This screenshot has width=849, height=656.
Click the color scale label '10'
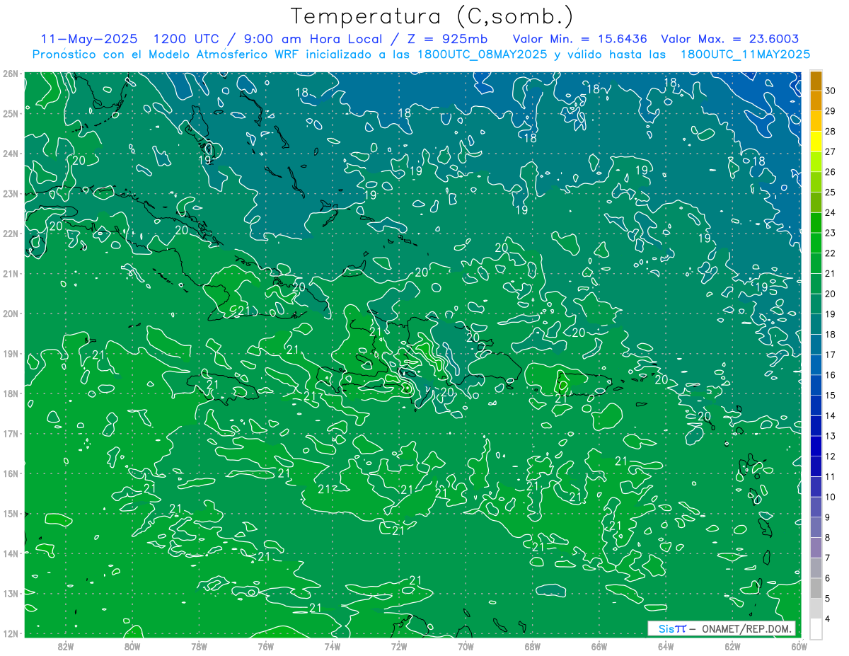click(x=831, y=497)
